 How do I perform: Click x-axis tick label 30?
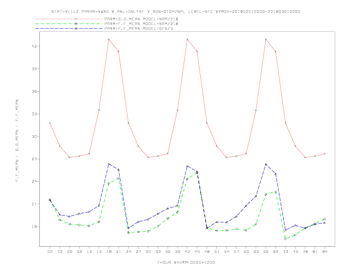click(x=148, y=252)
